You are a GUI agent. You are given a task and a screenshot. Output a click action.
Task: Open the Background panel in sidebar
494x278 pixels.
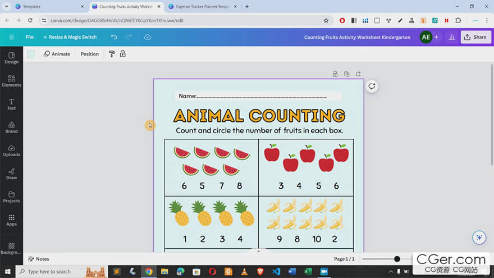tap(11, 248)
